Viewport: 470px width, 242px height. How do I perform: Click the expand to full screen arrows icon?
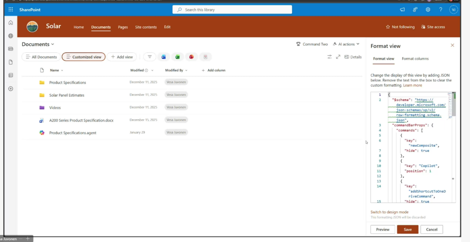click(x=338, y=57)
